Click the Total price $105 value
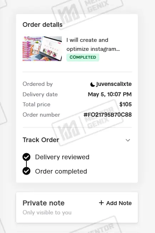The height and width of the screenshot is (233, 155). (x=125, y=104)
